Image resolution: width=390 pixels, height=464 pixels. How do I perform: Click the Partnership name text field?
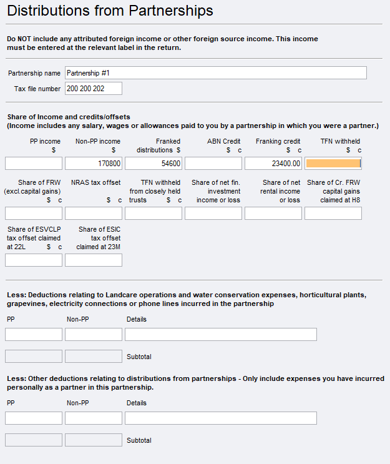click(x=215, y=73)
